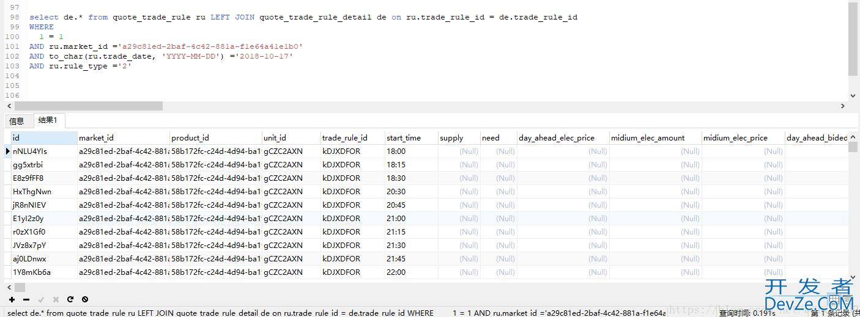This screenshot has width=860, height=317.
Task: Select the start_time cell 21:45
Action: [412, 258]
